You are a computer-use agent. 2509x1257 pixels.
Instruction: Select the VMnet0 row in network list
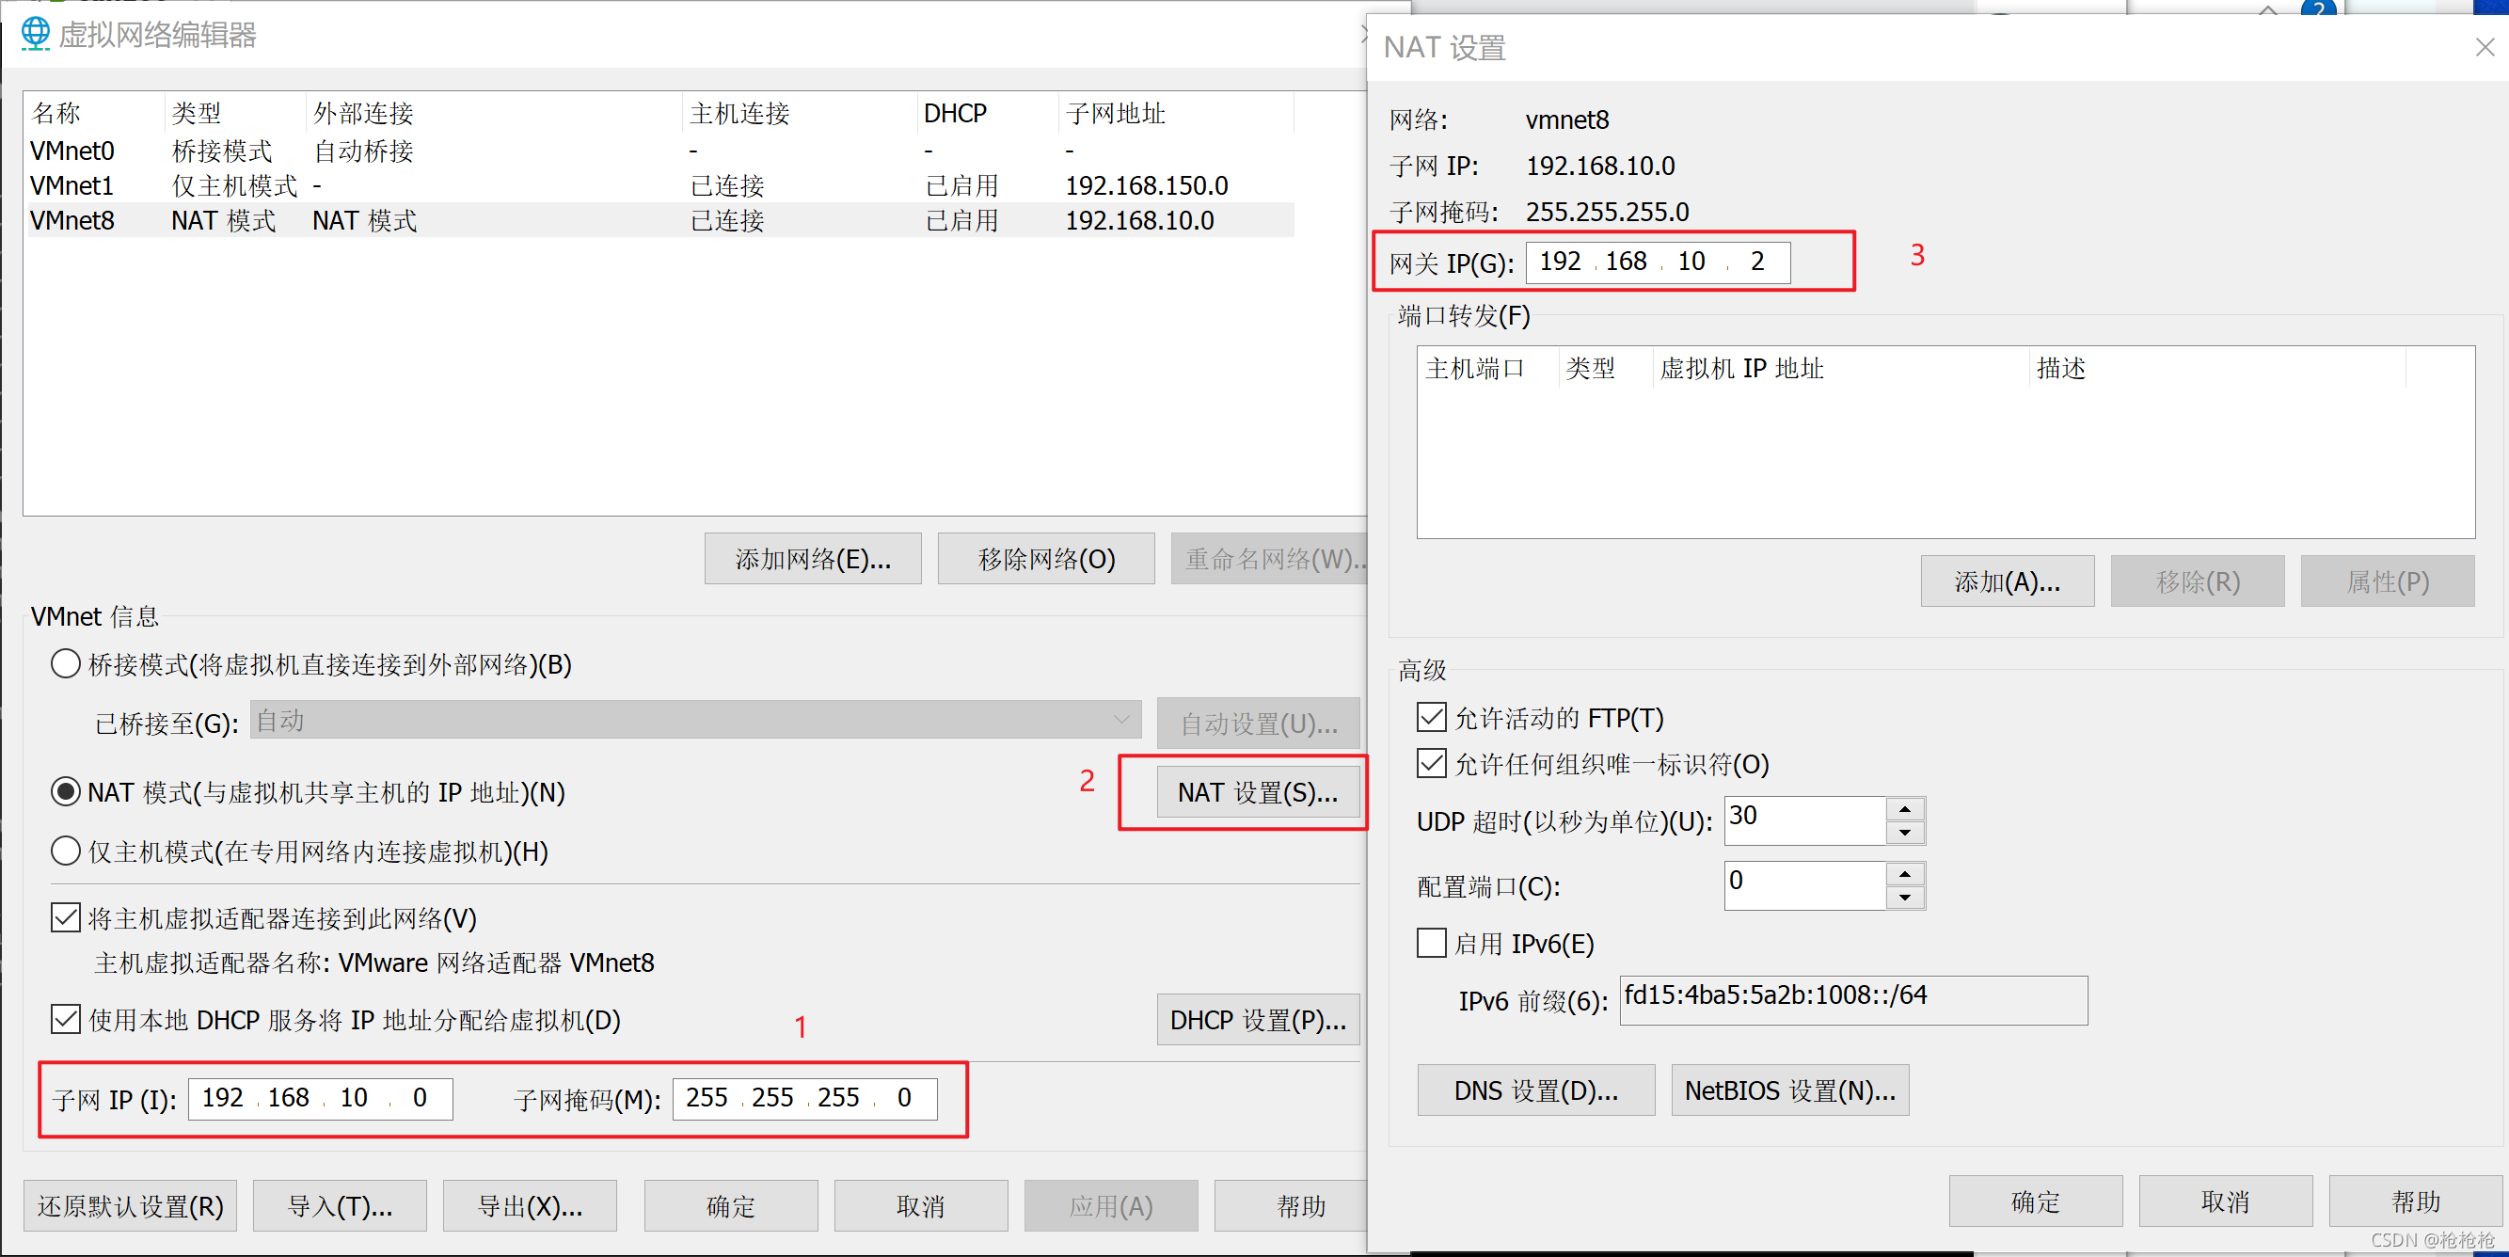tap(661, 151)
